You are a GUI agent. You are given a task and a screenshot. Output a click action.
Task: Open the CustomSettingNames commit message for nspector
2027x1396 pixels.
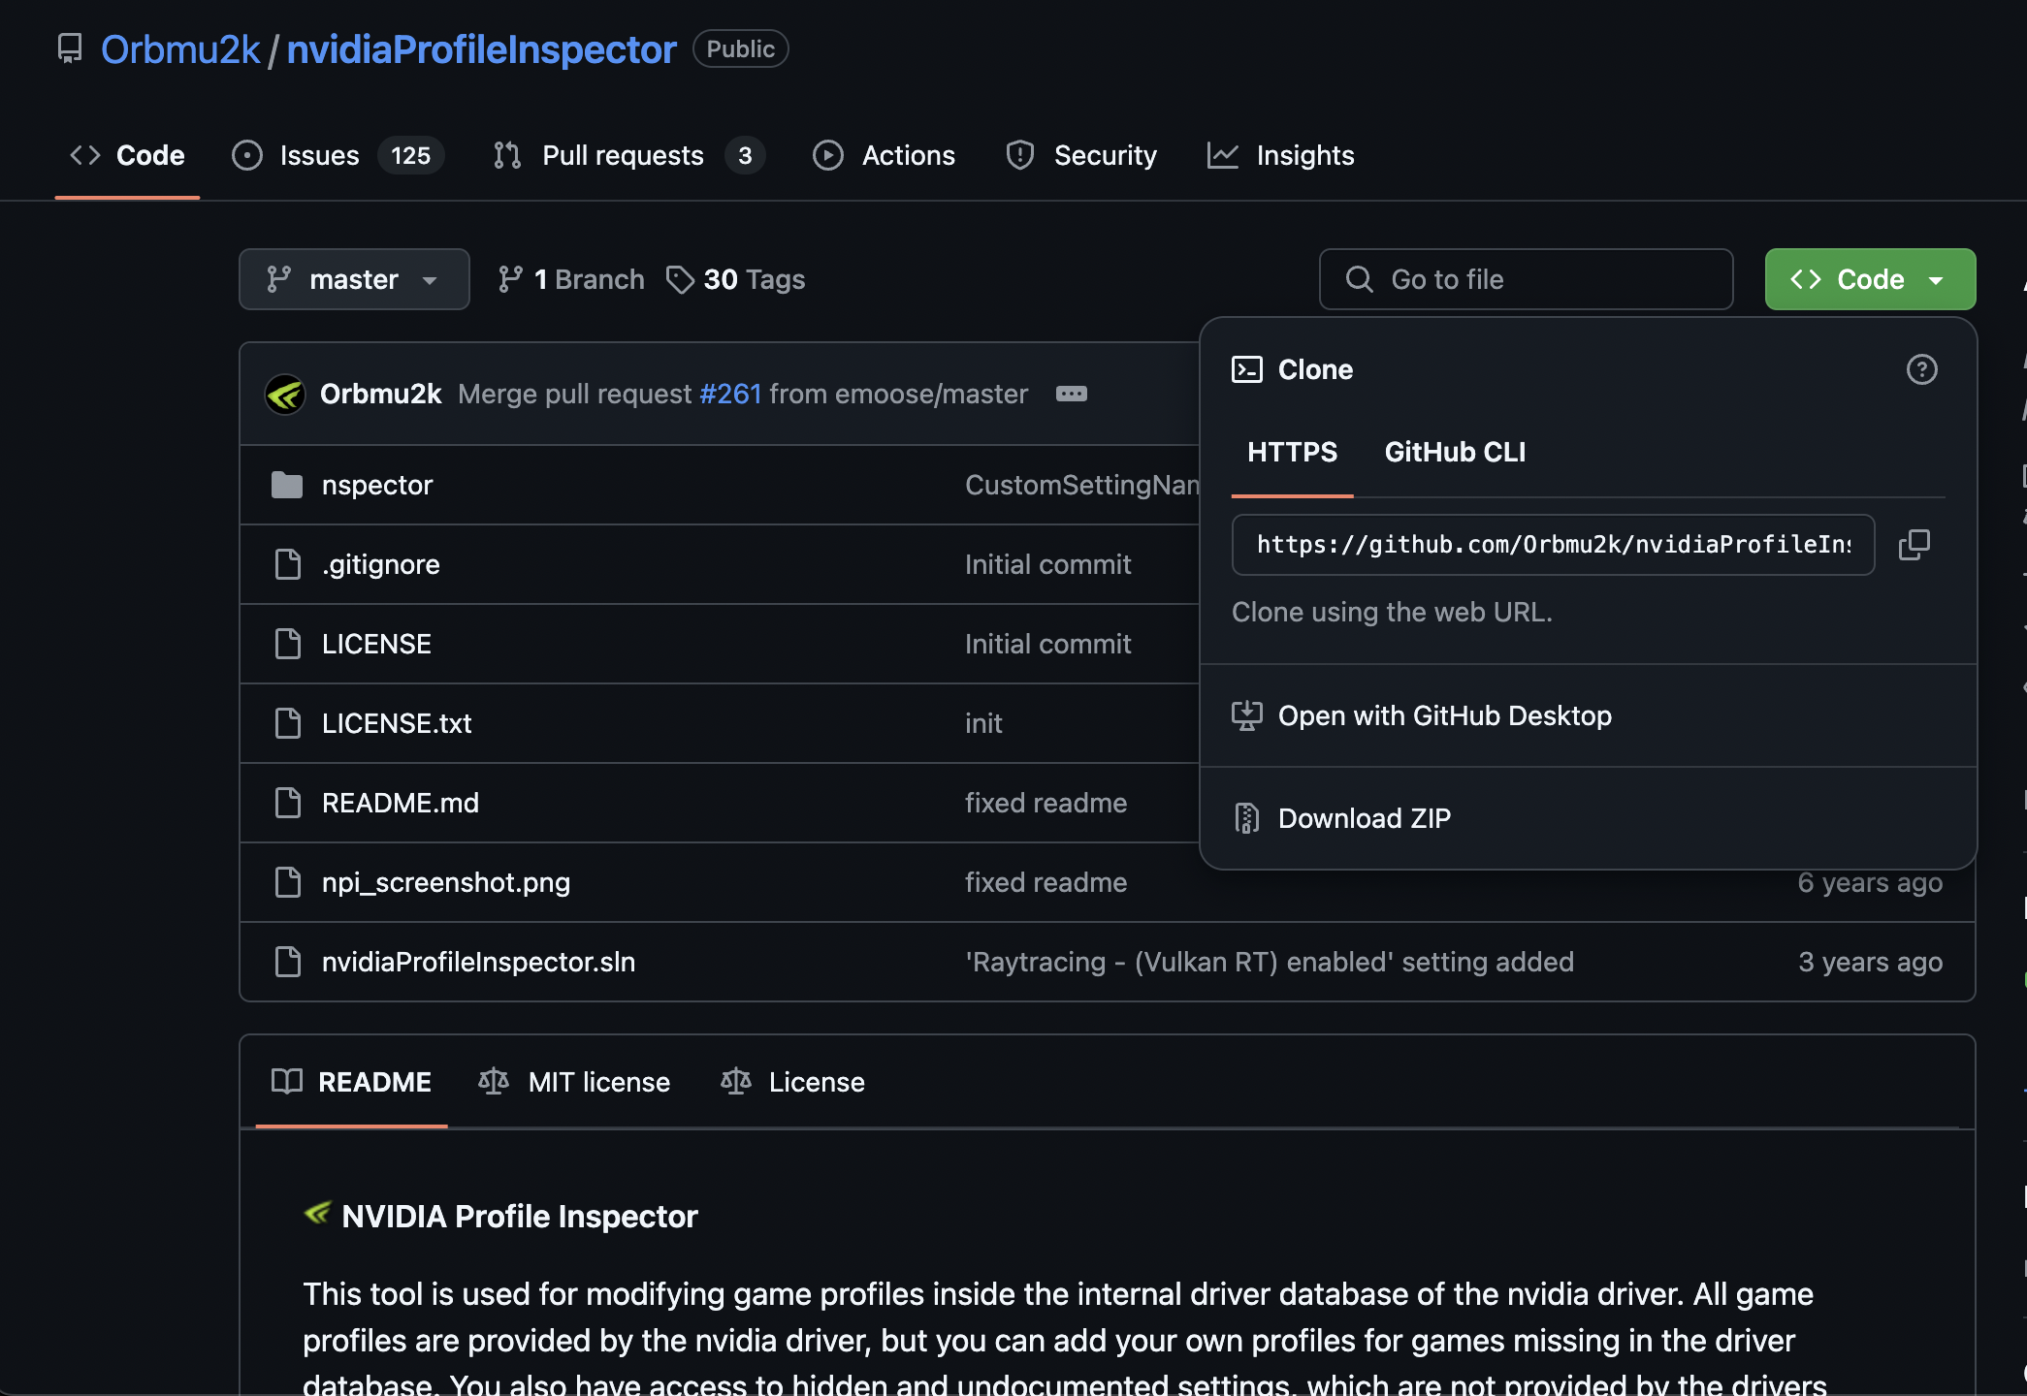point(1081,485)
